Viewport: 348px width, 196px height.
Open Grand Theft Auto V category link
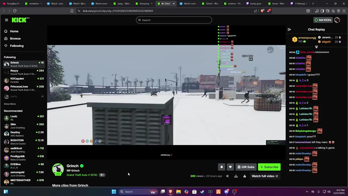tap(82, 175)
